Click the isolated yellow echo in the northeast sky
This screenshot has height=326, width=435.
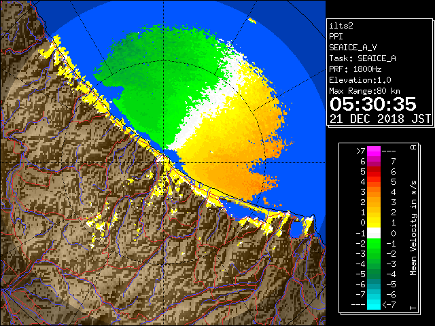(252, 20)
